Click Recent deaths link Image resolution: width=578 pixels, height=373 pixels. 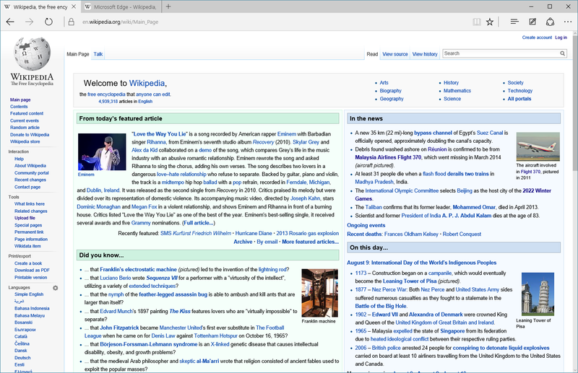pyautogui.click(x=364, y=234)
